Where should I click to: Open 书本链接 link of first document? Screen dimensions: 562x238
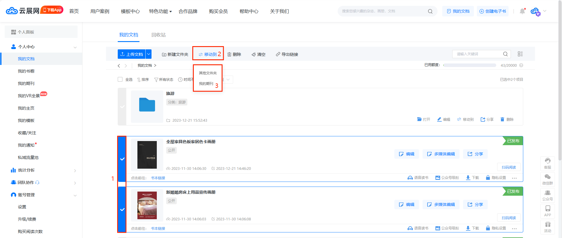pyautogui.click(x=158, y=178)
